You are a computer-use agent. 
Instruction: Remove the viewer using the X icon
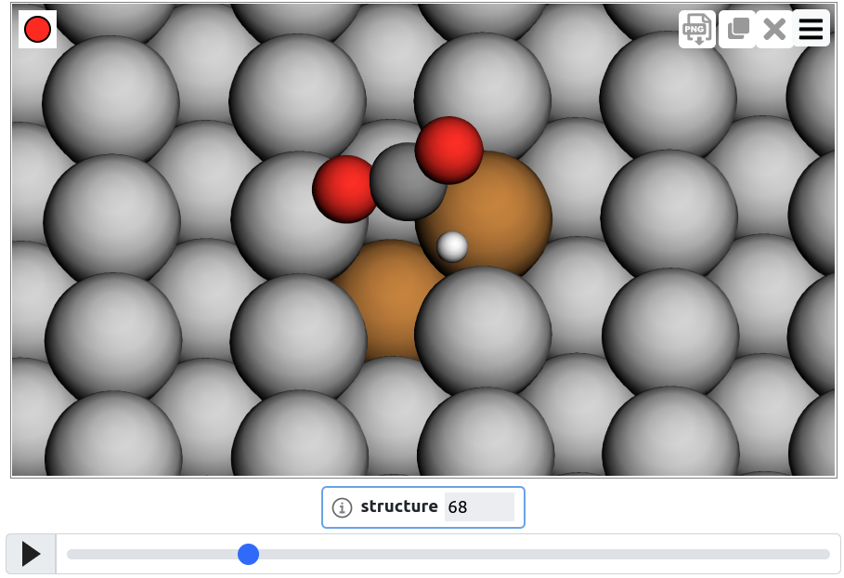(773, 29)
